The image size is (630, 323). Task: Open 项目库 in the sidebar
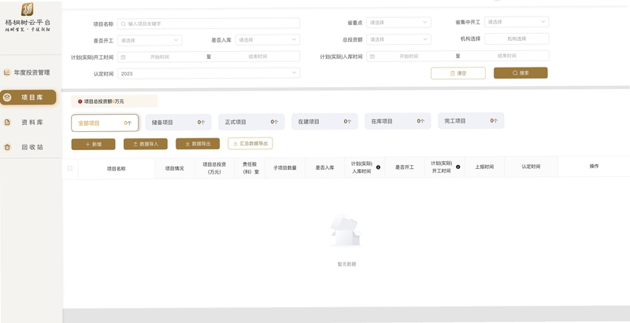(x=28, y=97)
